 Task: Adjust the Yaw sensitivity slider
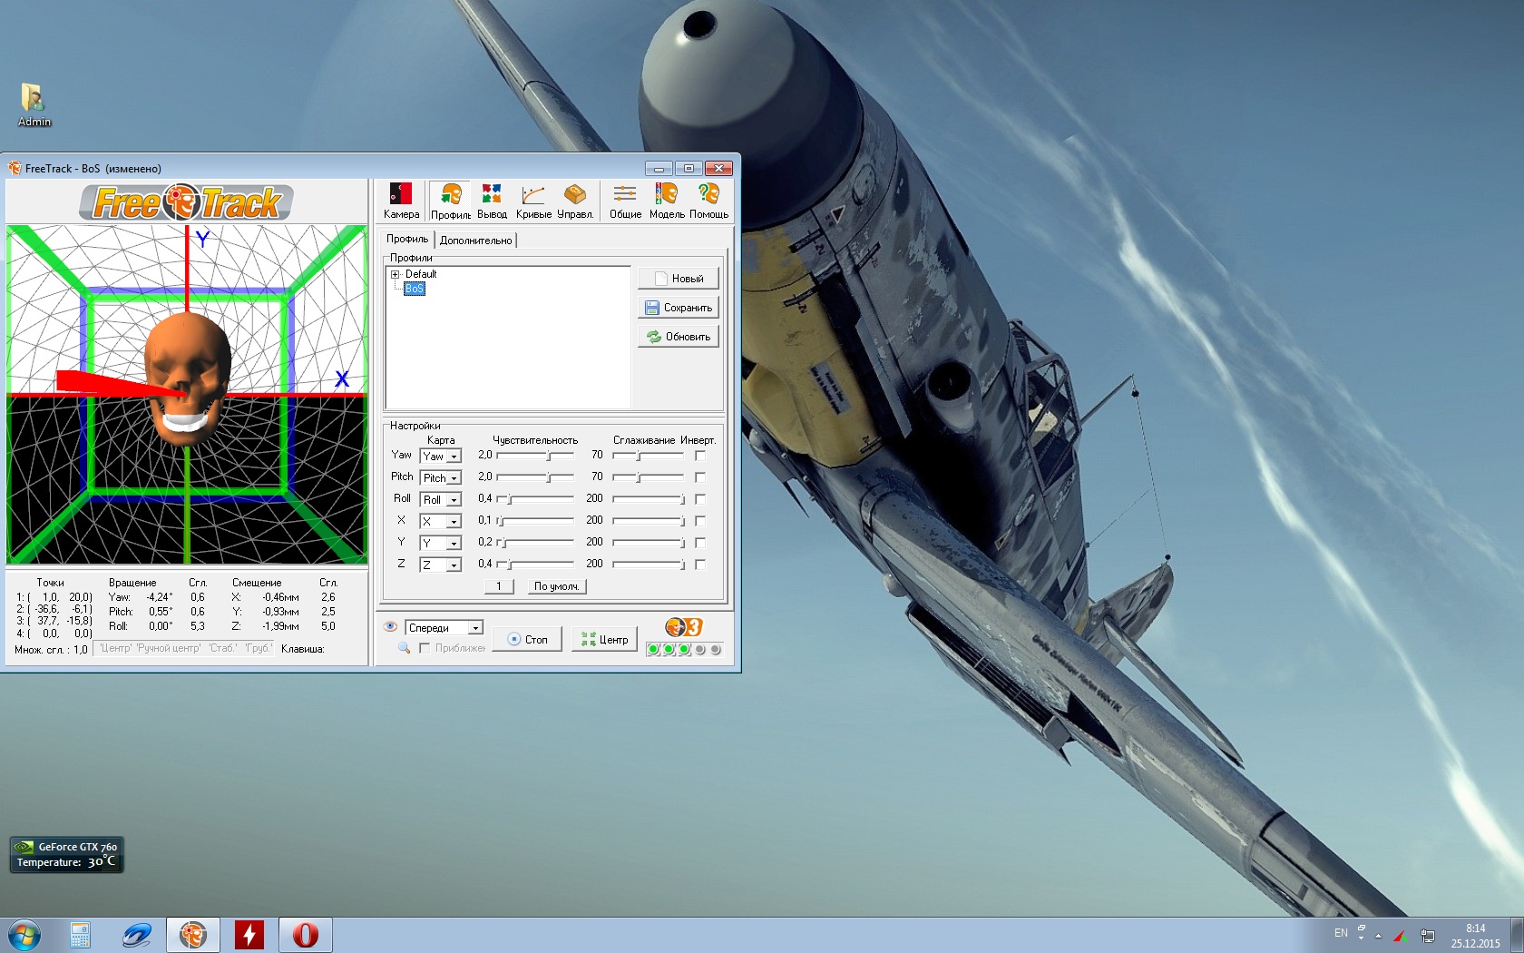coord(535,456)
